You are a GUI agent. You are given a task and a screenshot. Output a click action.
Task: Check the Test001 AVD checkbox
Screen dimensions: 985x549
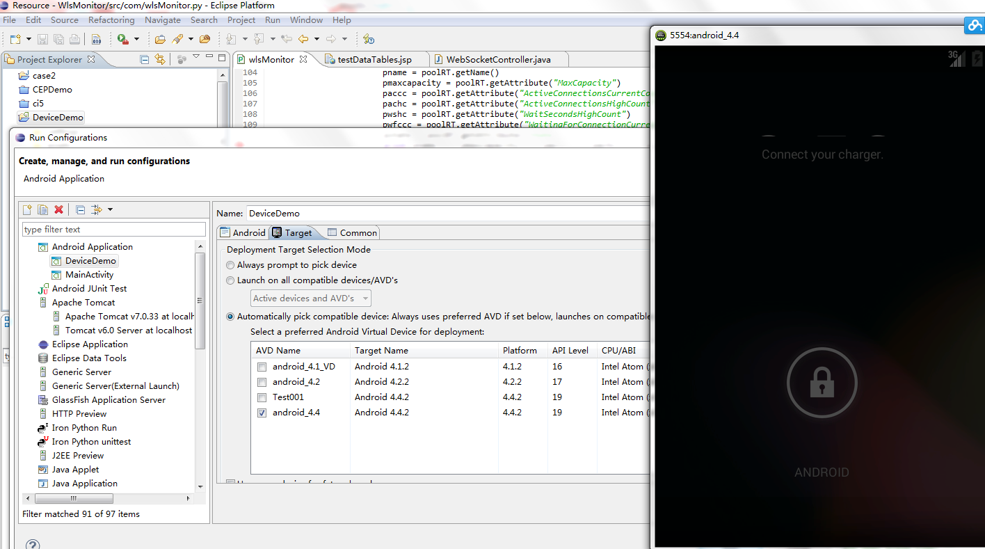point(262,397)
